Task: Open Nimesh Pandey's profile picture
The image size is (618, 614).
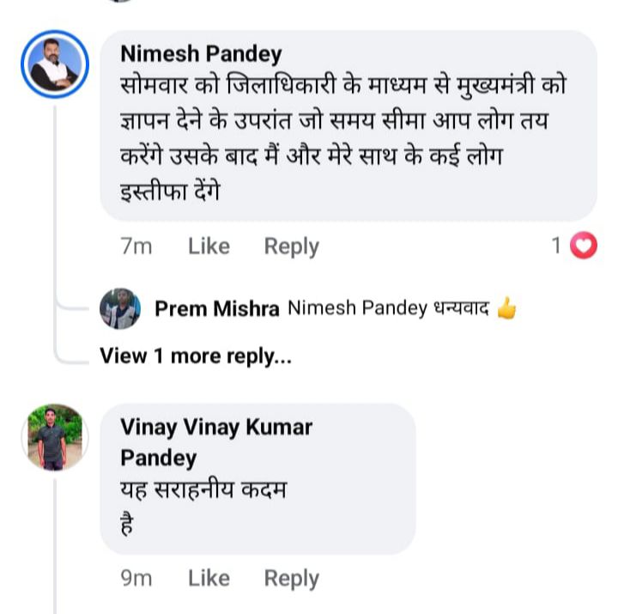Action: click(55, 64)
